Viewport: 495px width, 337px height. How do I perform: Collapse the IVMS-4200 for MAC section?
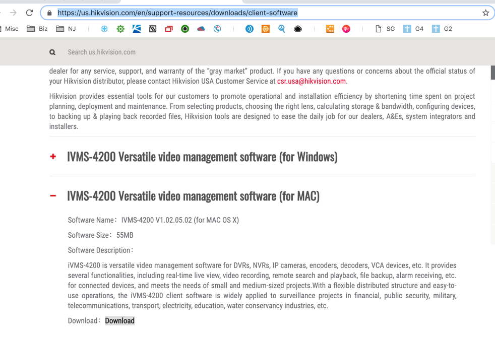point(53,195)
